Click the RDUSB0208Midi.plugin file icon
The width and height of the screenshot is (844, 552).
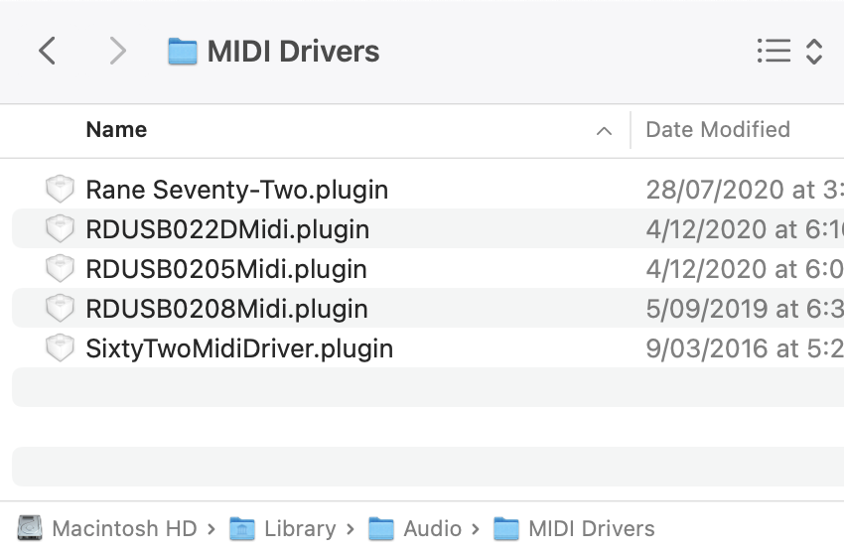coord(60,309)
